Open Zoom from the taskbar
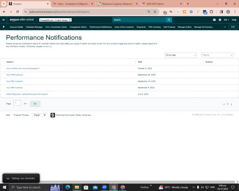Image resolution: width=239 pixels, height=191 pixels. coord(104,187)
